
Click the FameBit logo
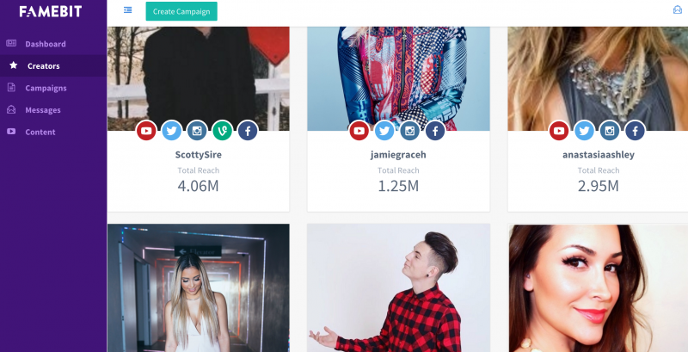pyautogui.click(x=51, y=11)
